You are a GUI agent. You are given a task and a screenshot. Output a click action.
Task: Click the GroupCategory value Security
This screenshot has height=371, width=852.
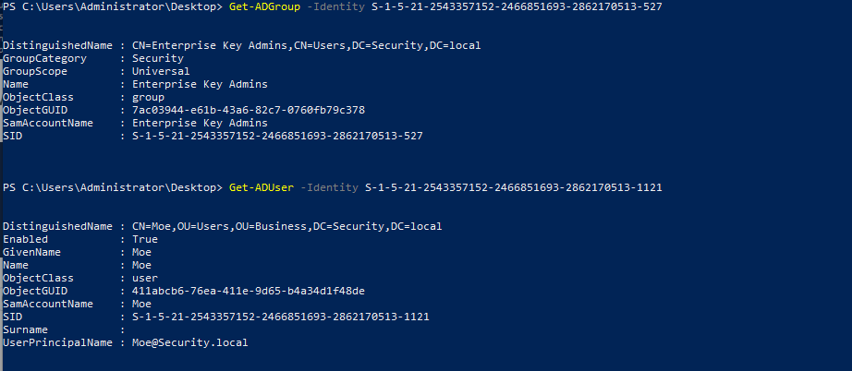[x=158, y=58]
